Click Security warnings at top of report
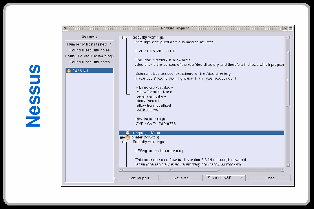 click(148, 37)
